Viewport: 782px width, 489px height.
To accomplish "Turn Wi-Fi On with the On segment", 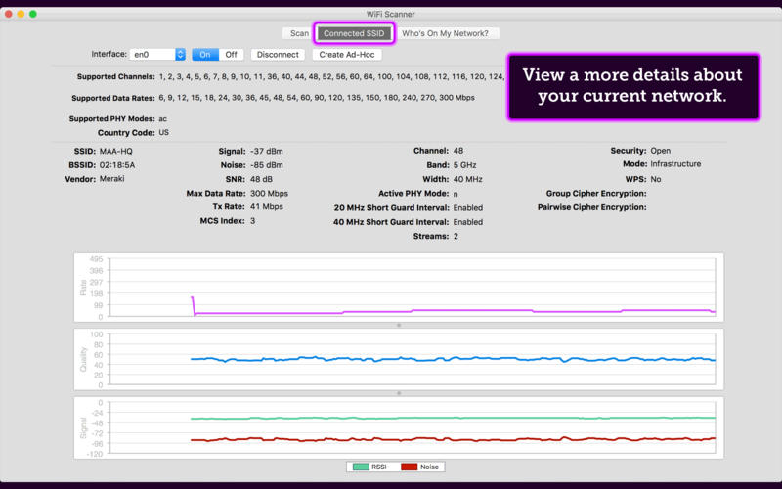I will tap(204, 55).
